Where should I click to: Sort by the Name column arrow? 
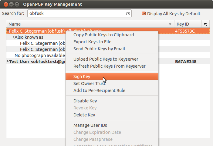170,24
